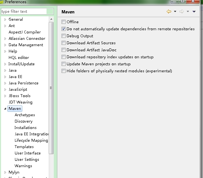Expand the Java tree node arrow

(5, 70)
